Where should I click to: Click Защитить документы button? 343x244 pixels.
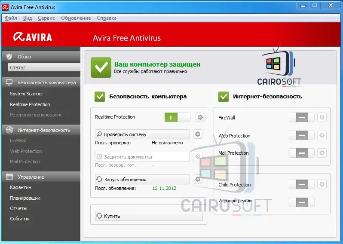pyautogui.click(x=142, y=156)
